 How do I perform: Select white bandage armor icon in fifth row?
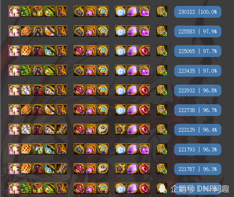(26, 90)
